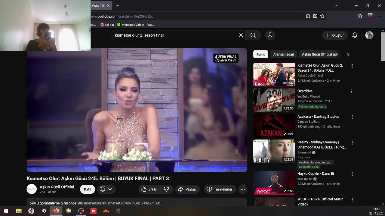Open File Explorer from taskbar
385x216 pixels.
[19, 211]
